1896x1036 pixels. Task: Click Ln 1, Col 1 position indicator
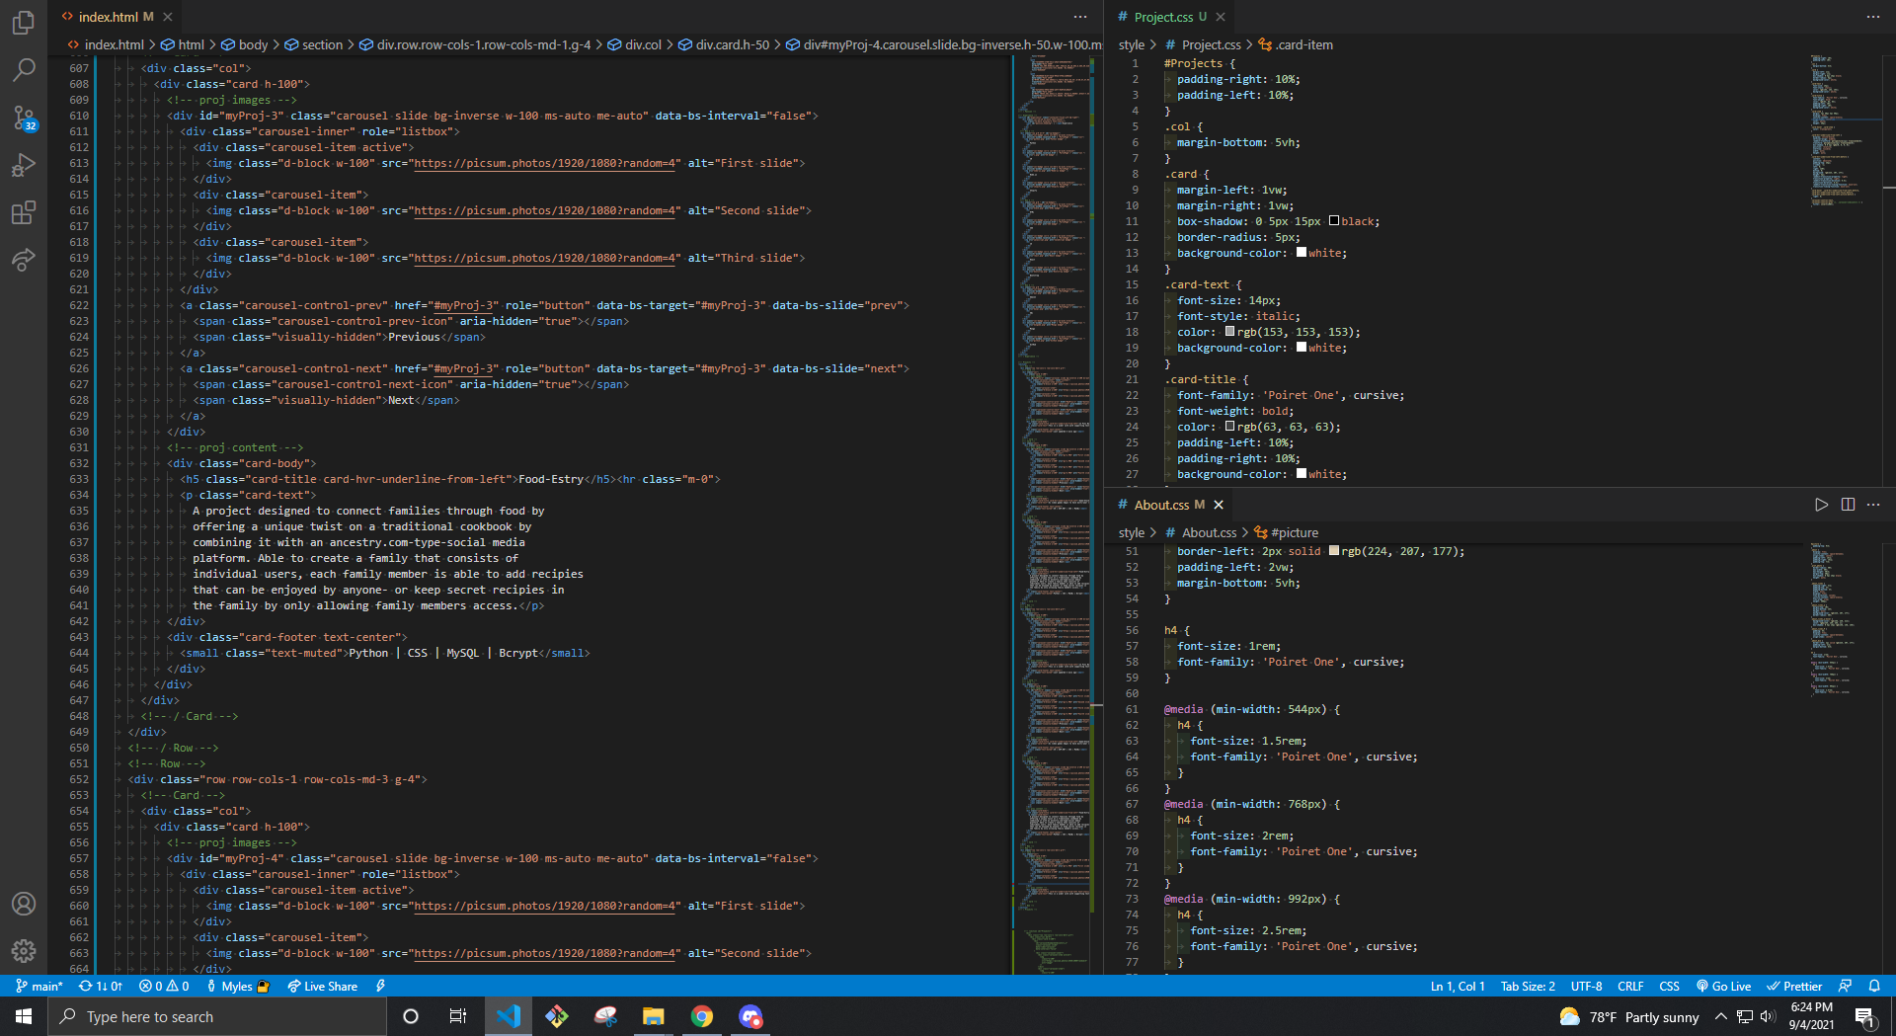[x=1457, y=986]
